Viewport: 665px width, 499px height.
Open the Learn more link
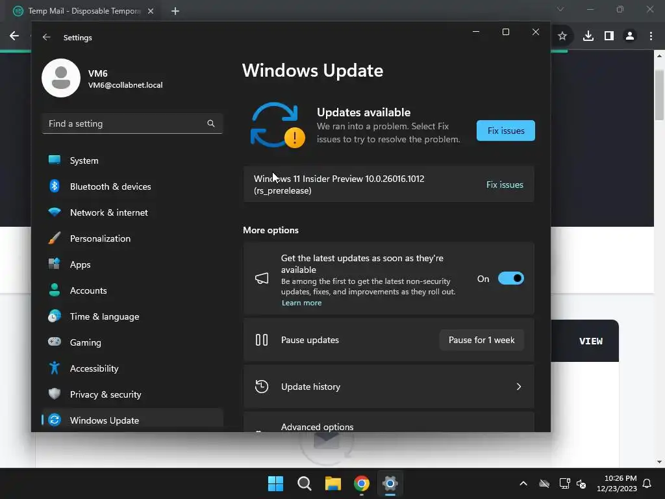[x=301, y=303]
